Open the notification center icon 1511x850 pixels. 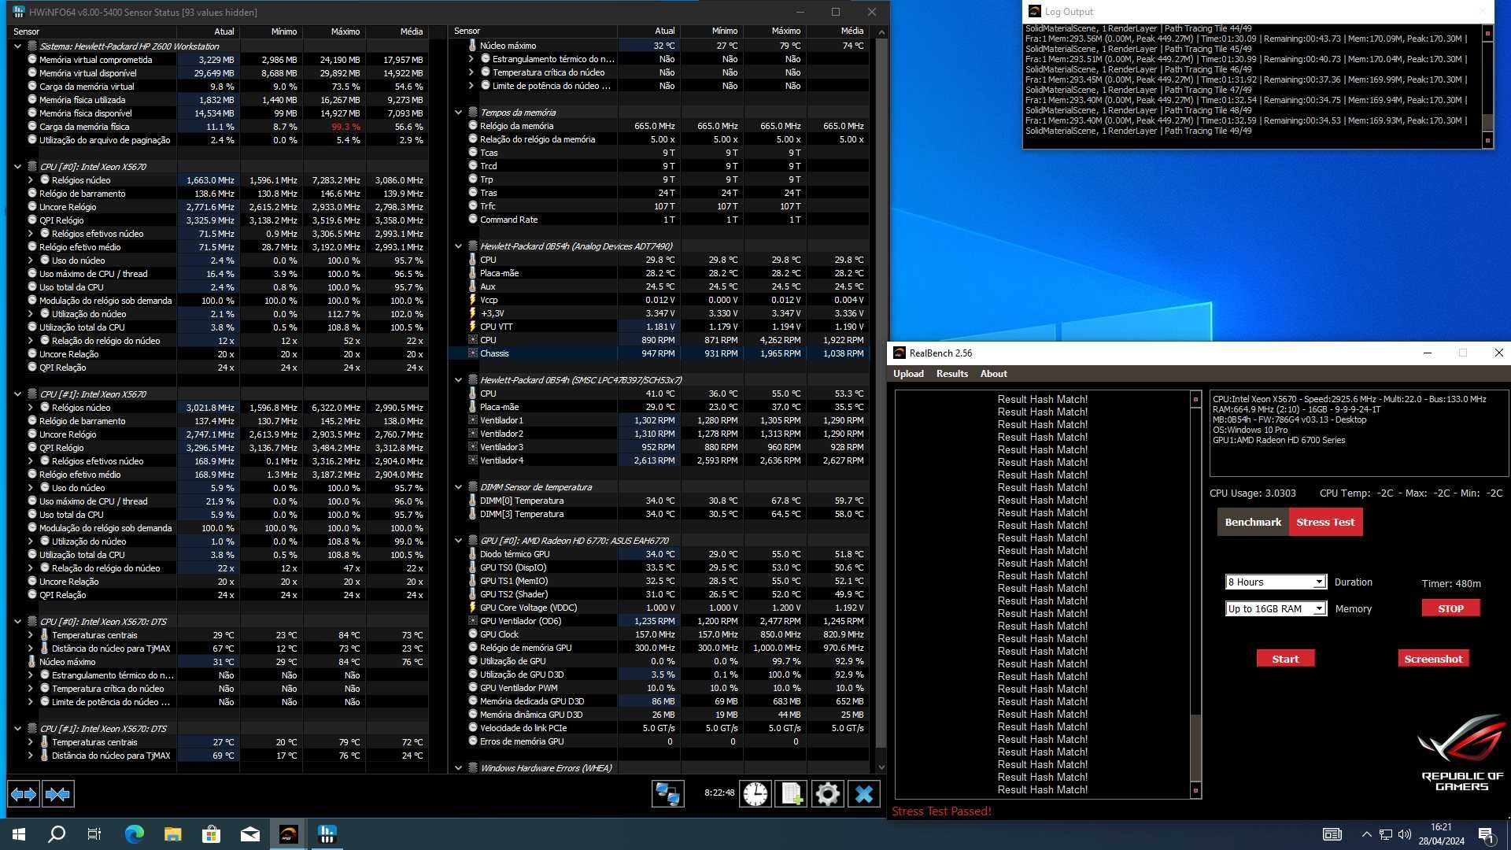[x=1486, y=834]
